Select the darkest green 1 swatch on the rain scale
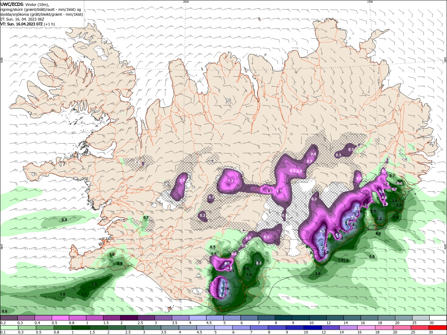The image size is (447, 335). (81, 328)
